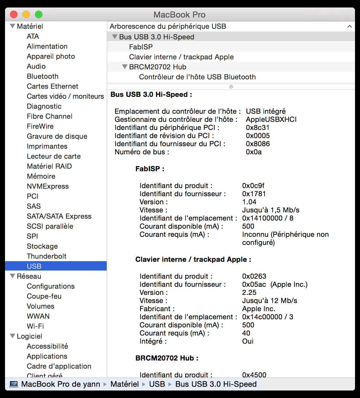
Task: Select PCI in the sidebar
Action: pos(33,196)
